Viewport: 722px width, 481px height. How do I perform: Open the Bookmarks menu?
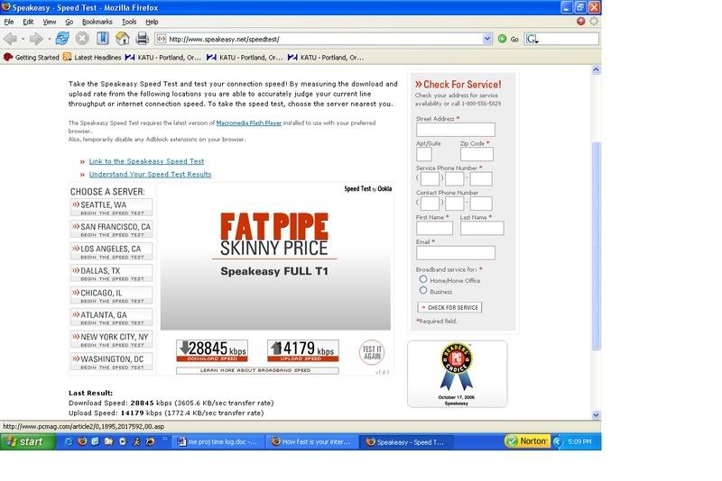[97, 22]
